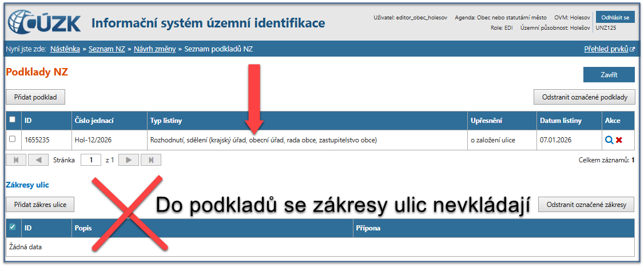Viewport: 644px width, 267px height.
Task: Open Seznam NZ breadcrumb link
Action: point(107,49)
